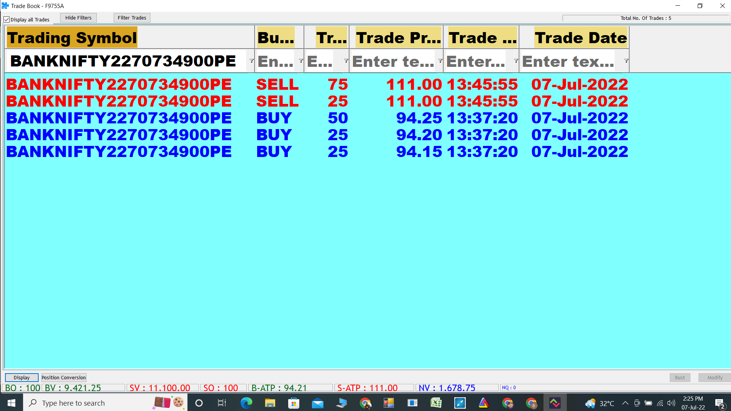Click the Filter Trades button
The image size is (731, 411).
pyautogui.click(x=132, y=18)
